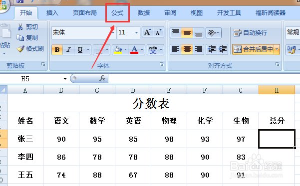300x186 pixels.
Task: Enable Wrap Text (自动换行)
Action: point(250,33)
